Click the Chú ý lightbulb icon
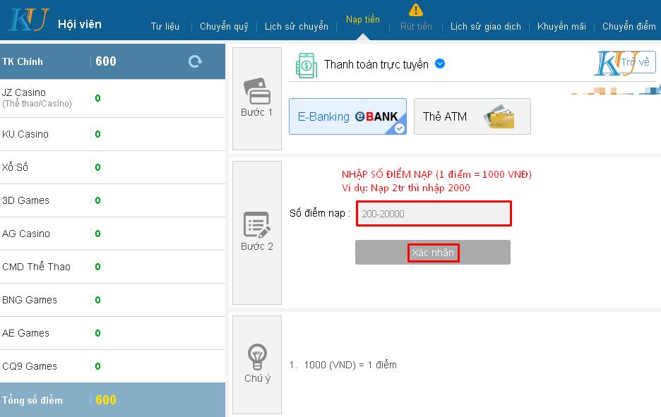This screenshot has width=661, height=417. (257, 356)
